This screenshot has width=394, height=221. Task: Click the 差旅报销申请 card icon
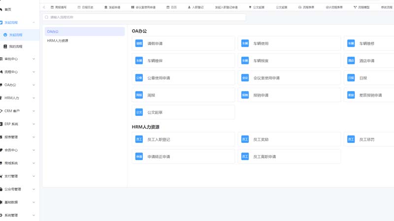pos(351,95)
